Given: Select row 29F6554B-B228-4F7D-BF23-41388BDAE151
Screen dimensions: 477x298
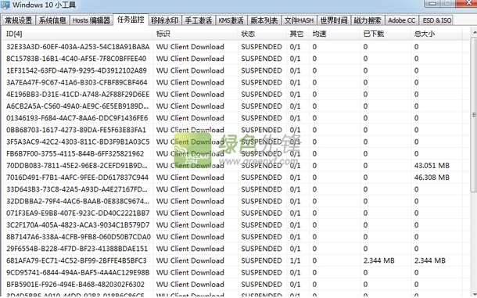Looking at the screenshot, I should point(236,249).
